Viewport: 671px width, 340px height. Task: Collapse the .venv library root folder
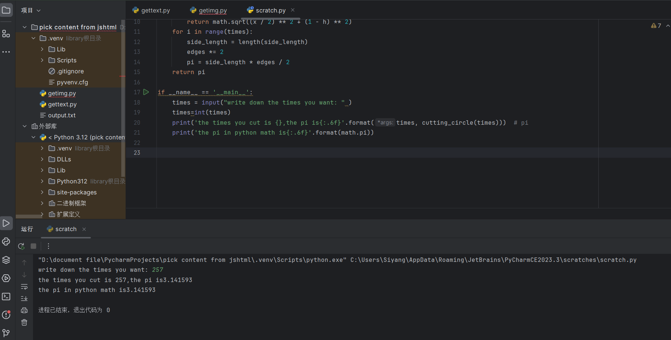point(33,38)
